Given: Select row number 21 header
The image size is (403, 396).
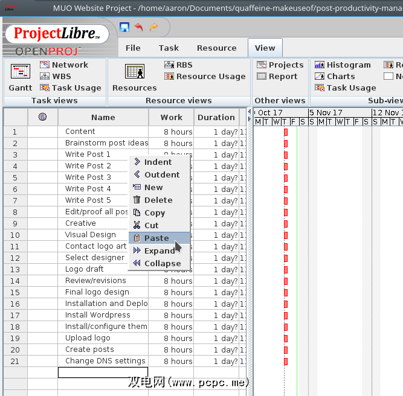Looking at the screenshot, I should [15, 362].
